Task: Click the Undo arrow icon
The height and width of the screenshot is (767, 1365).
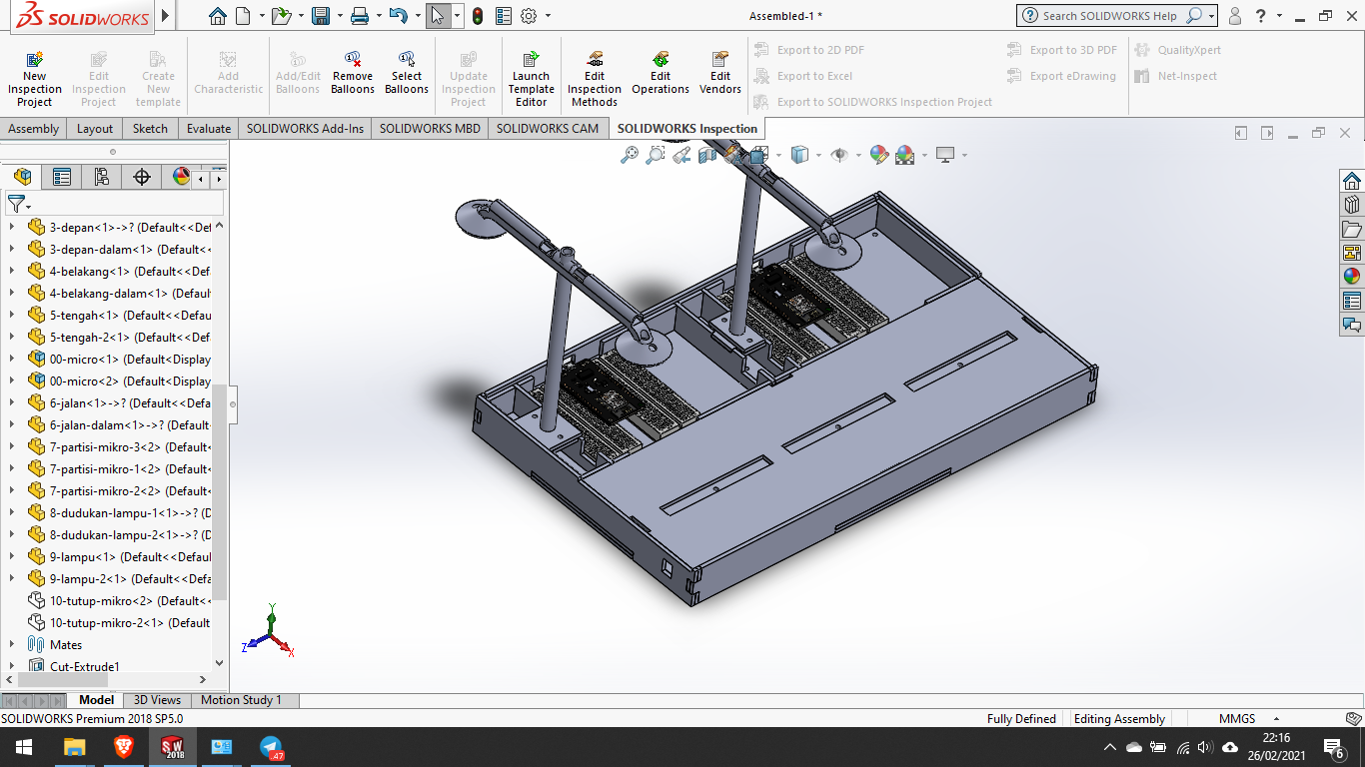Action: pos(398,16)
